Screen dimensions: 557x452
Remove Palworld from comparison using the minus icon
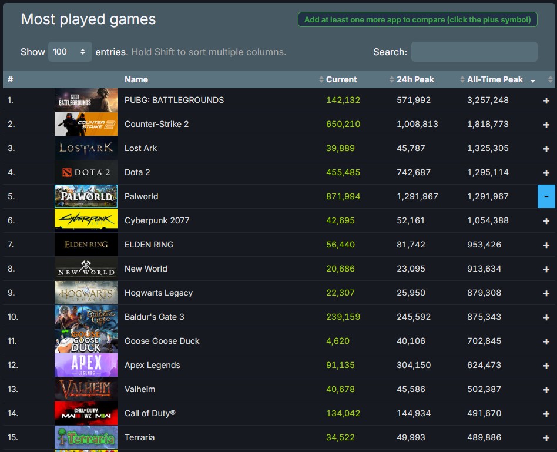click(546, 196)
